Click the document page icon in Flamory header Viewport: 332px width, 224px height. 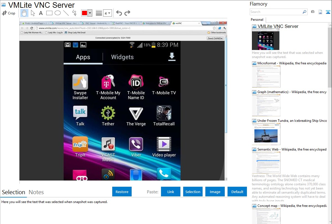[320, 12]
